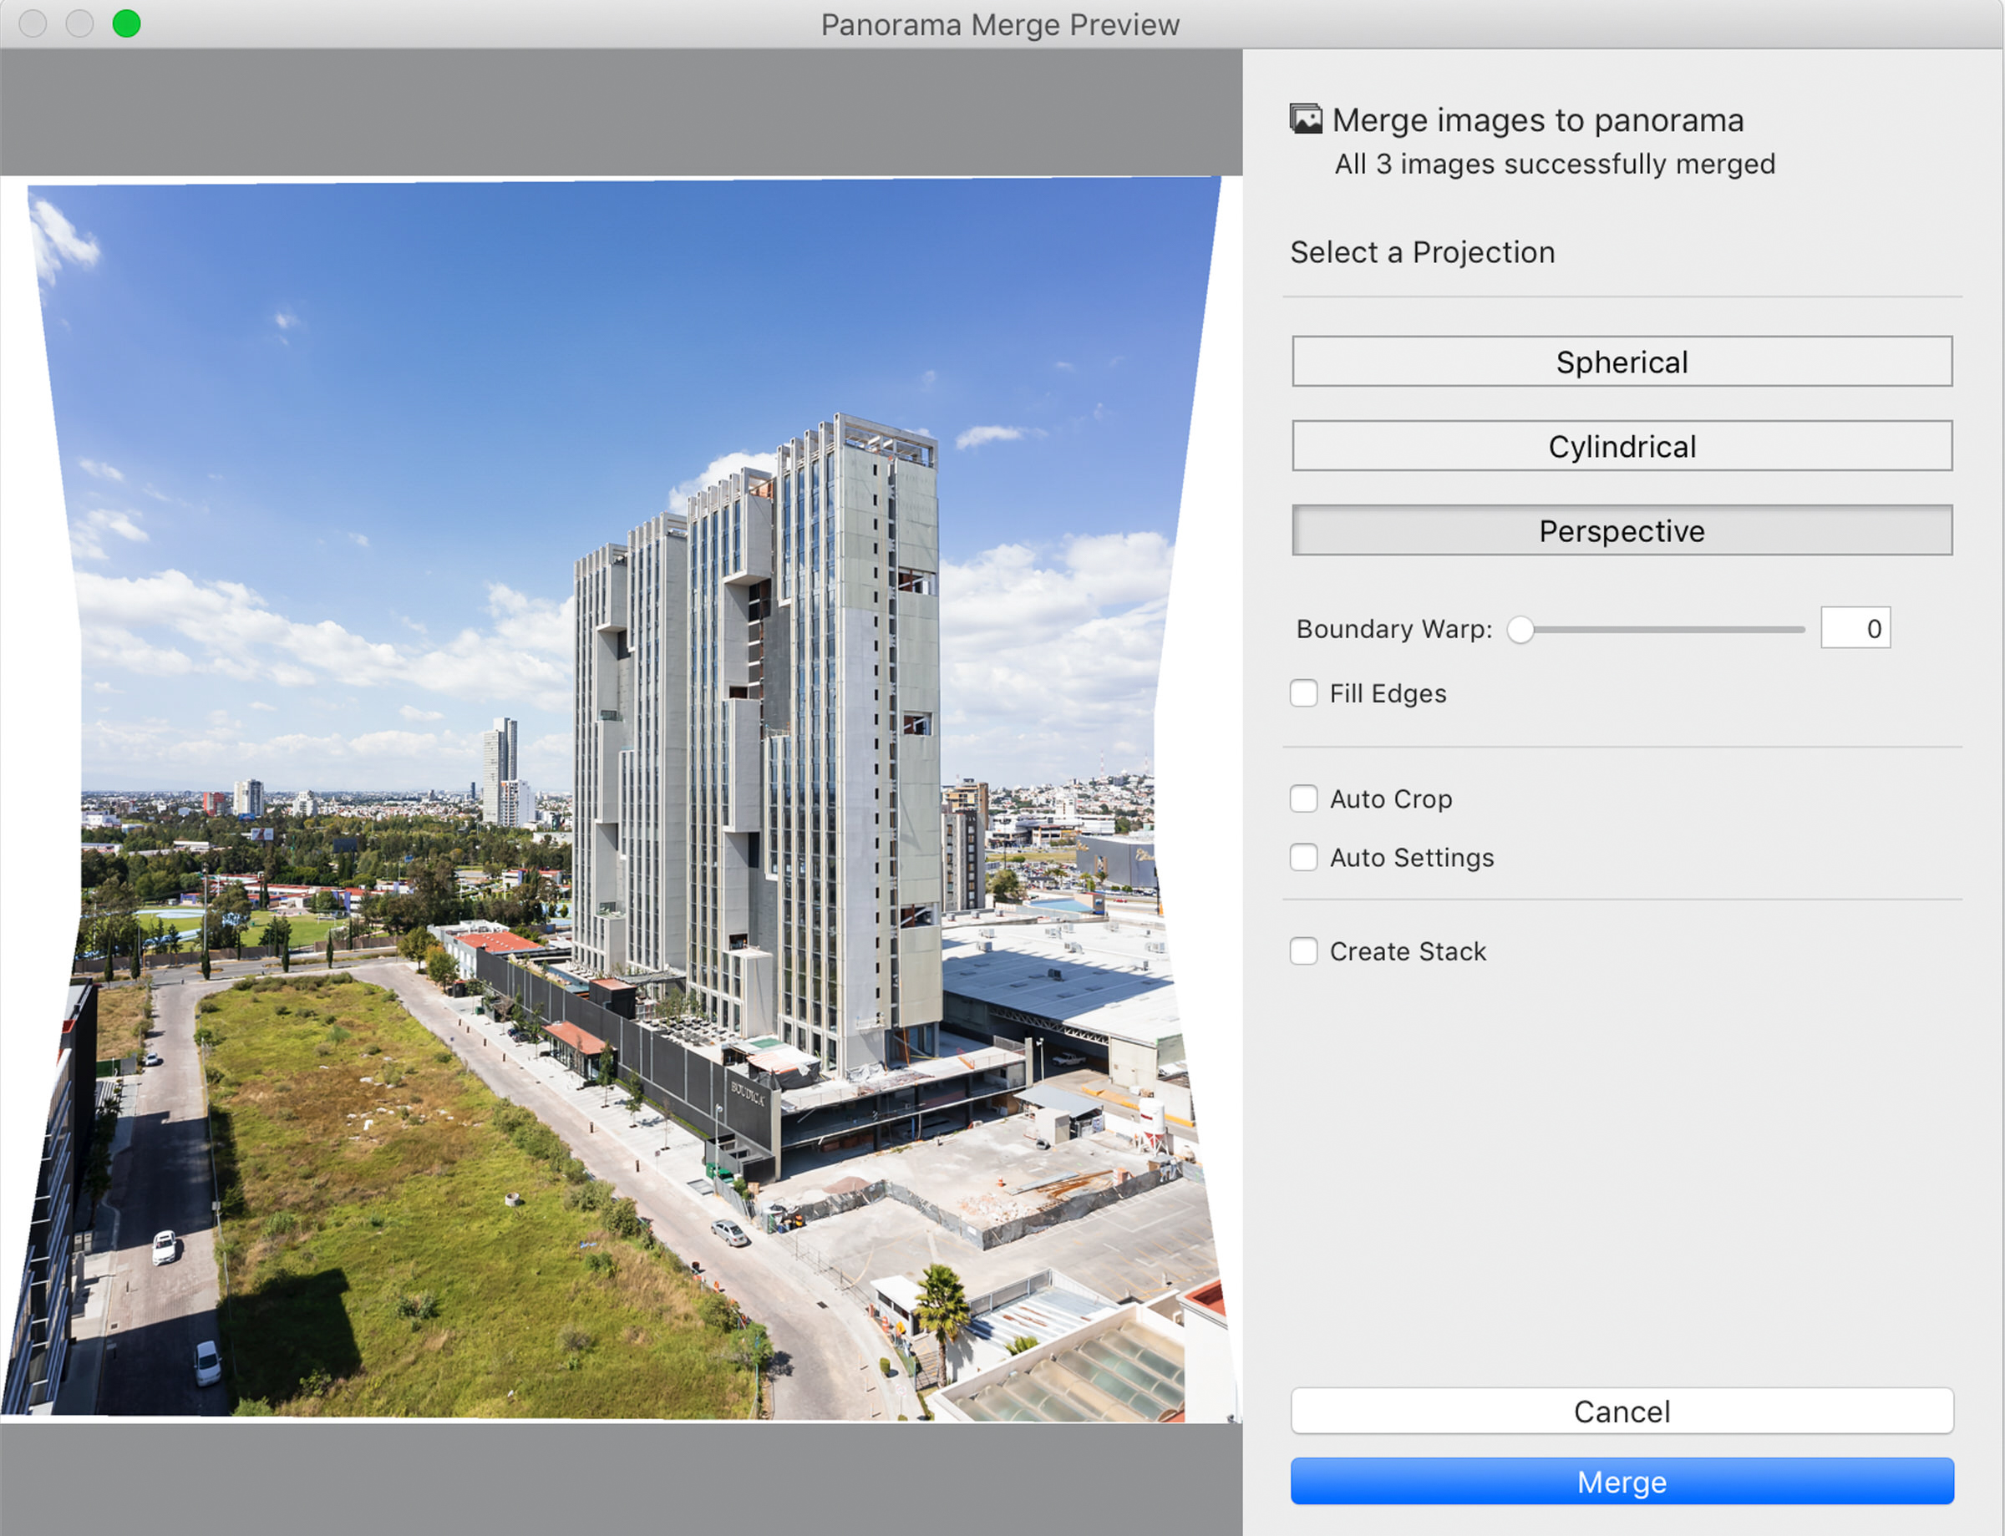Click the green zoom window button
The image size is (2005, 1536).
126,25
